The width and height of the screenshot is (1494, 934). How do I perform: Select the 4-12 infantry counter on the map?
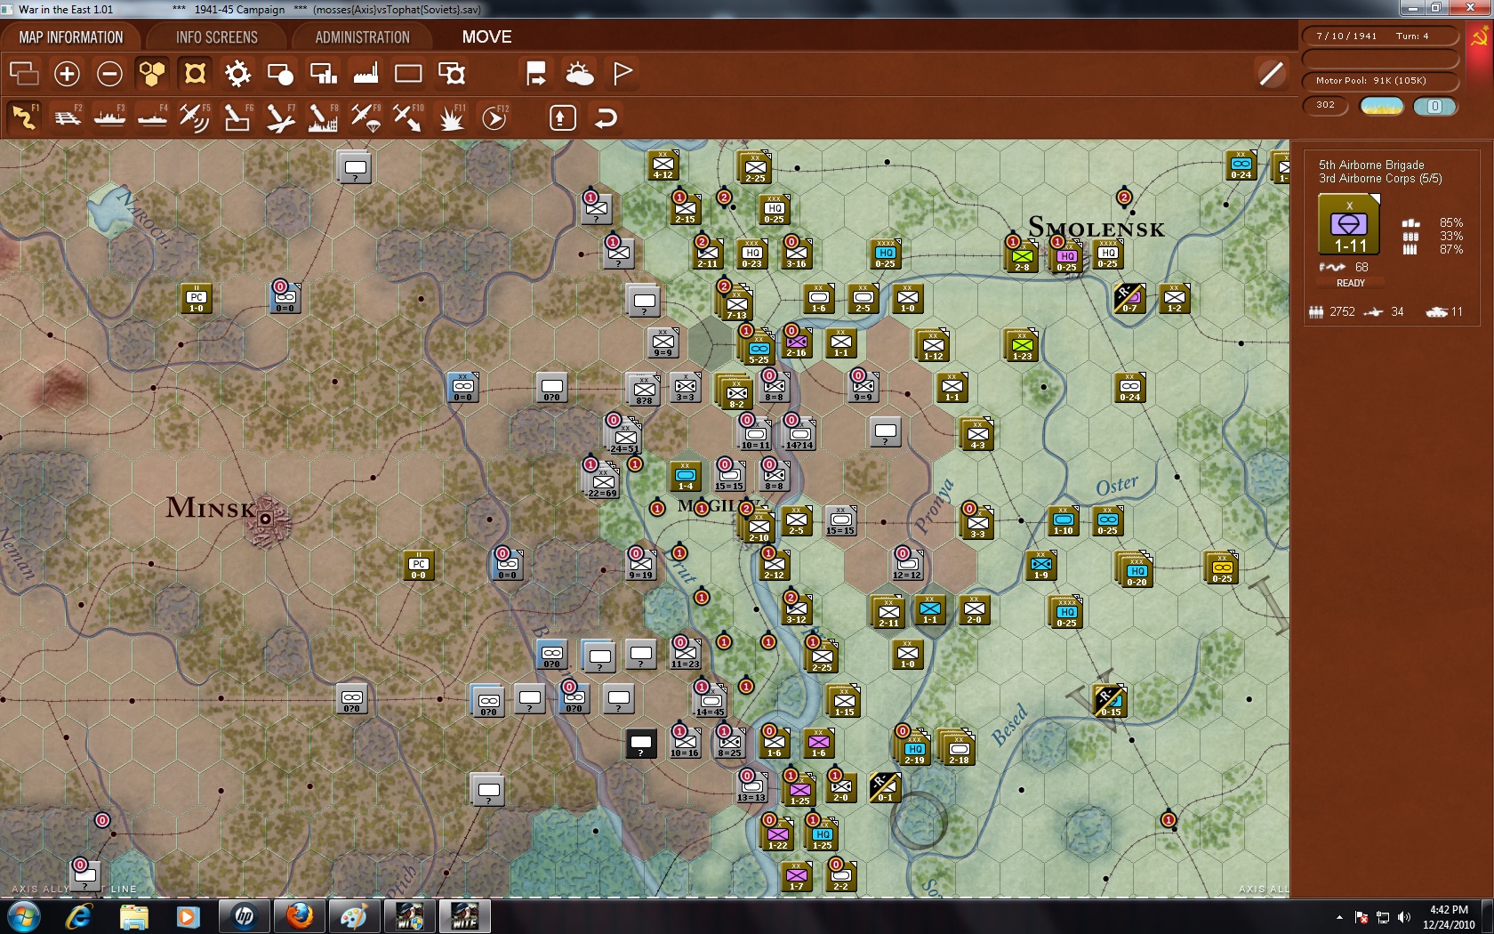tap(663, 165)
